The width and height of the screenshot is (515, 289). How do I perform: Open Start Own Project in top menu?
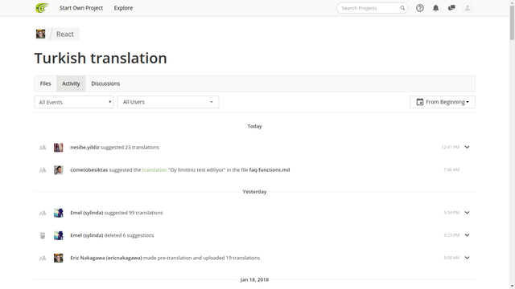point(81,8)
